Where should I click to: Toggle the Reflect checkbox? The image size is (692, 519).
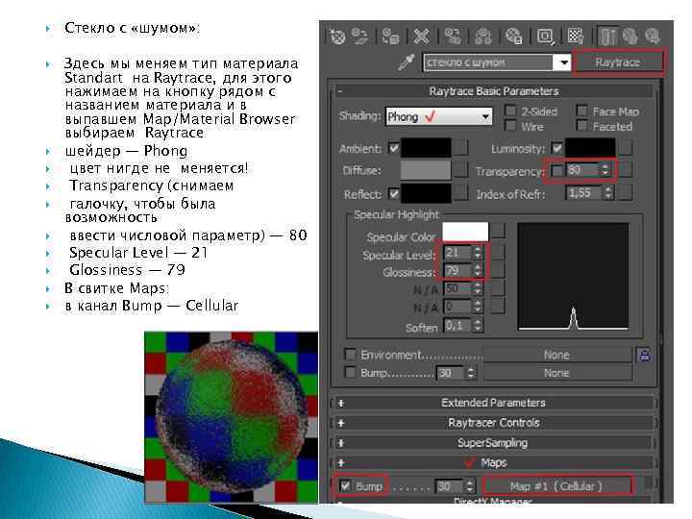point(394,193)
